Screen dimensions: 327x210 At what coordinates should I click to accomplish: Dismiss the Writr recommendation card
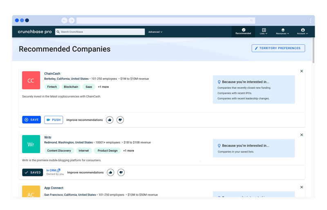click(302, 135)
